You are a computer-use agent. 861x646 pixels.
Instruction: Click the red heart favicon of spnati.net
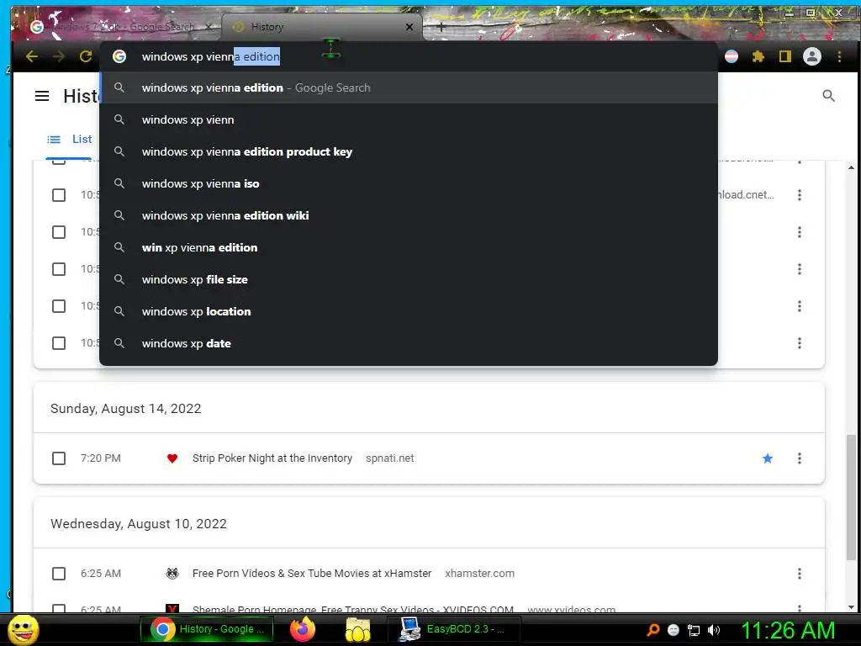(x=172, y=458)
